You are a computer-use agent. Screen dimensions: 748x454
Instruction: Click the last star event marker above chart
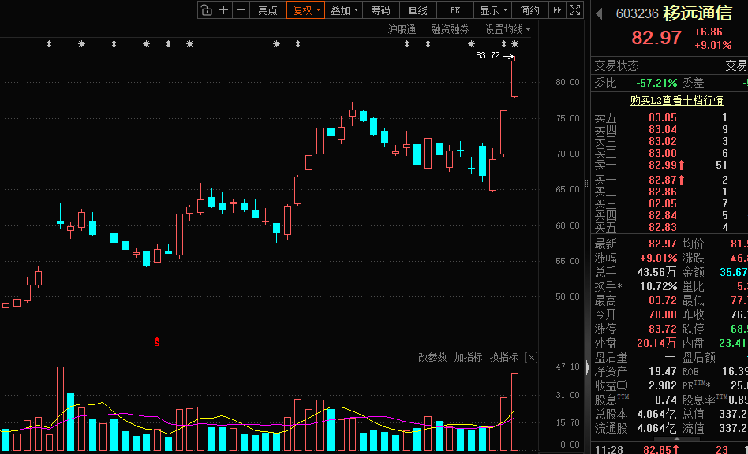click(514, 44)
